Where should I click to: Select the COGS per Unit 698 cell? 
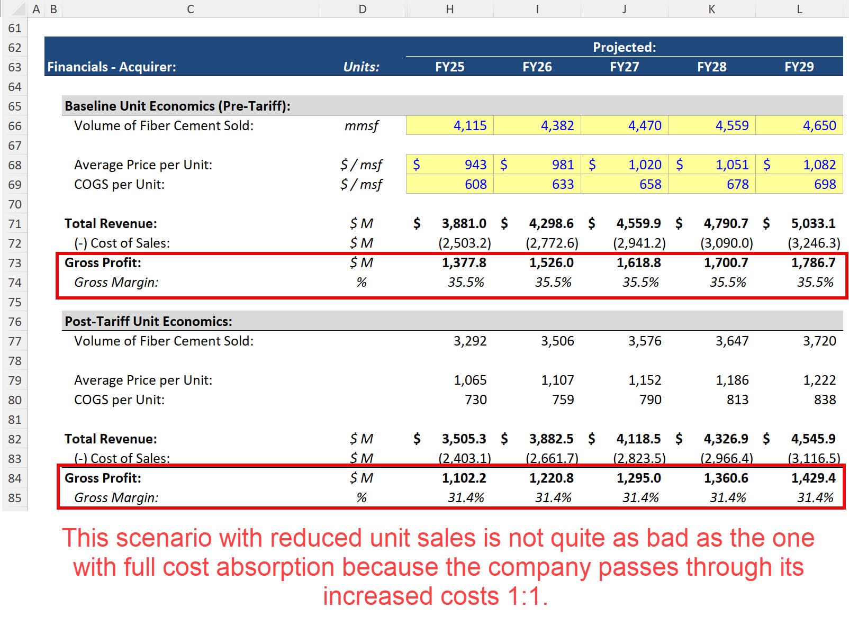(799, 185)
